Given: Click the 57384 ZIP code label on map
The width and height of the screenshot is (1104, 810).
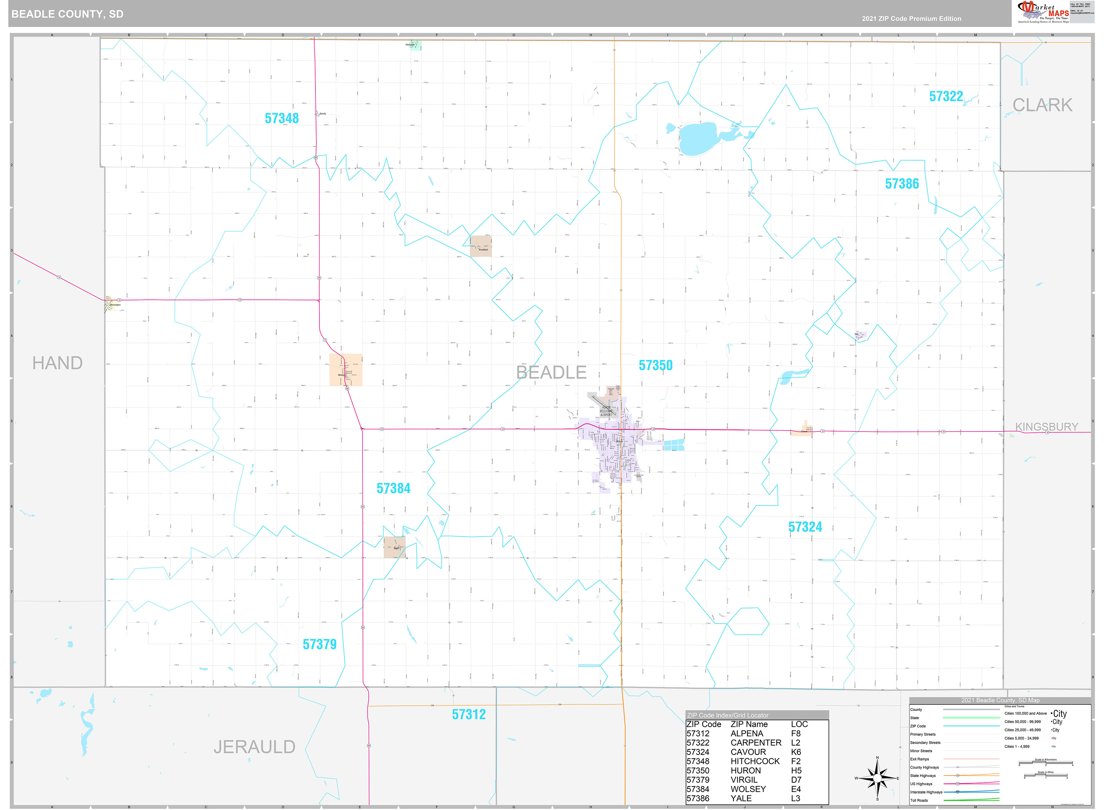Looking at the screenshot, I should click(x=394, y=488).
